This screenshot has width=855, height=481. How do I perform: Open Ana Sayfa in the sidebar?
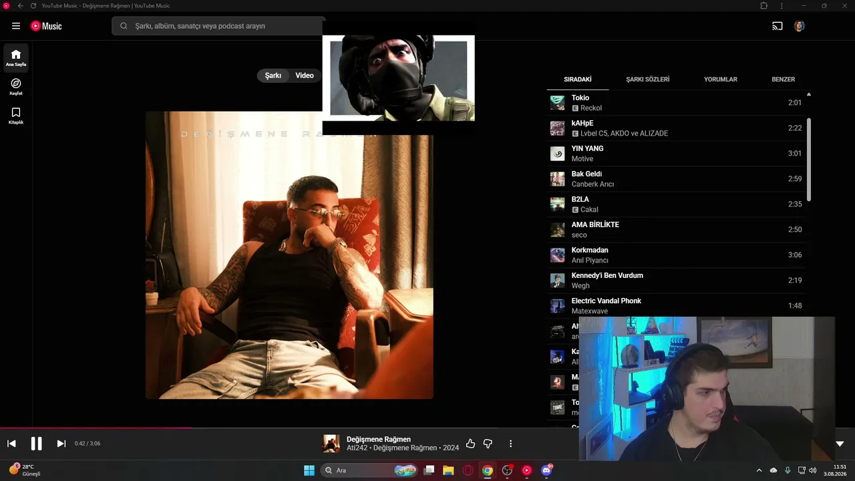point(16,58)
